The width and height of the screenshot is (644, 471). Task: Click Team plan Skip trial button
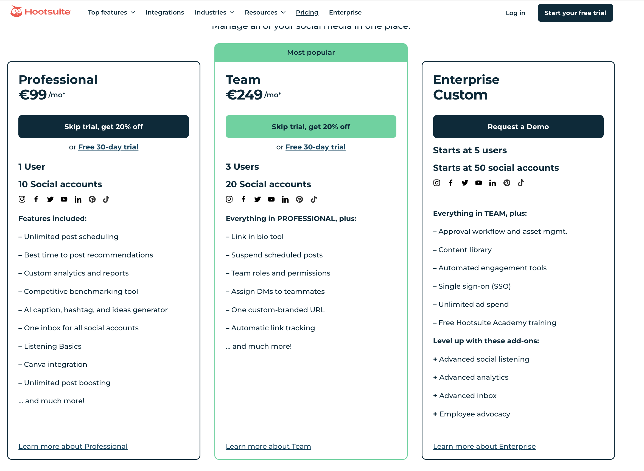(x=310, y=127)
